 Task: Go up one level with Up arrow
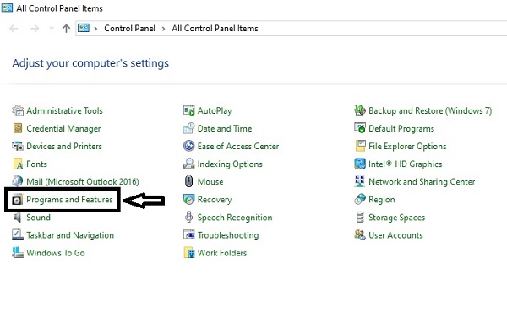point(66,29)
